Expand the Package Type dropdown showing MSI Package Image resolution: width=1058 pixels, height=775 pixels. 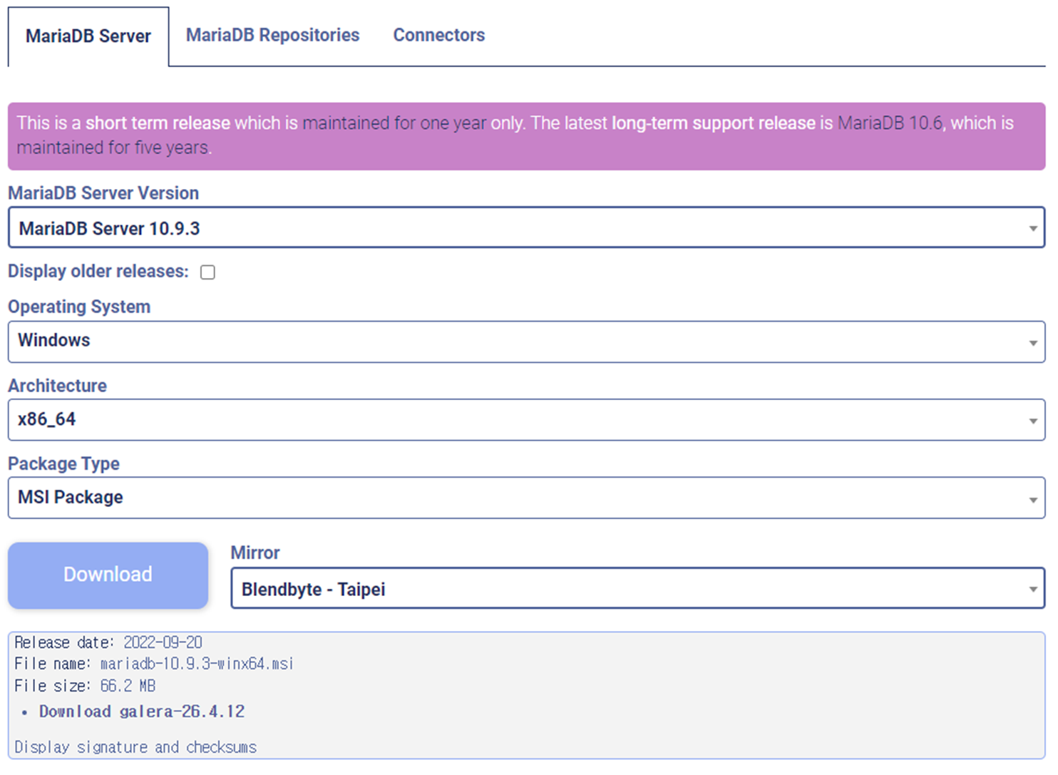[x=526, y=498]
